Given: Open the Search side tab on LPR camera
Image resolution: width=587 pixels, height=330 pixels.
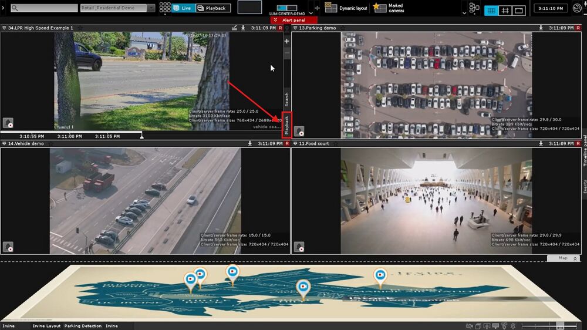Looking at the screenshot, I should pos(287,99).
